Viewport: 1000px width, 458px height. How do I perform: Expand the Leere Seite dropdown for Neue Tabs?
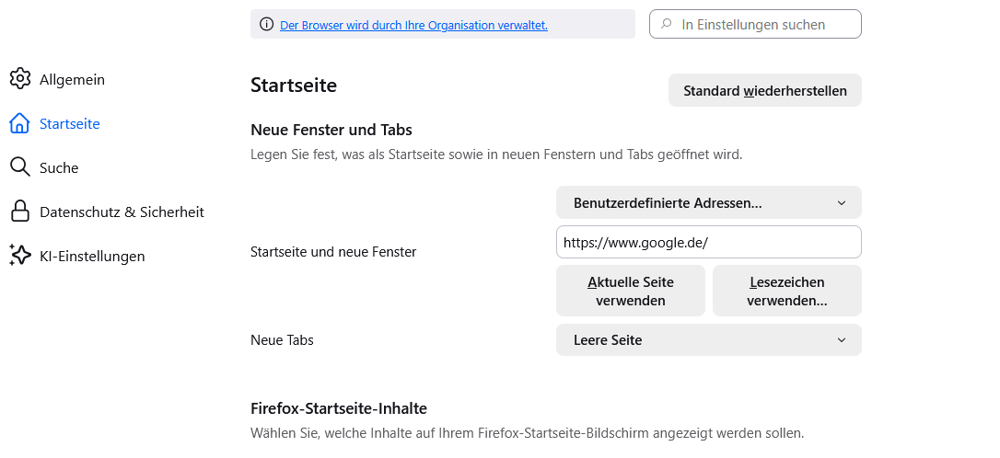pos(708,340)
